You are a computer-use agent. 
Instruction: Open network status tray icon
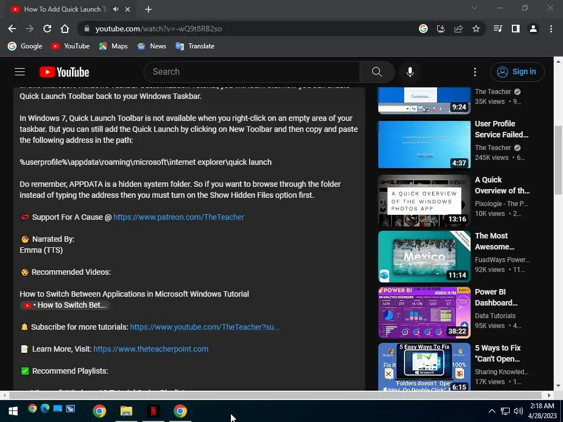click(505, 411)
